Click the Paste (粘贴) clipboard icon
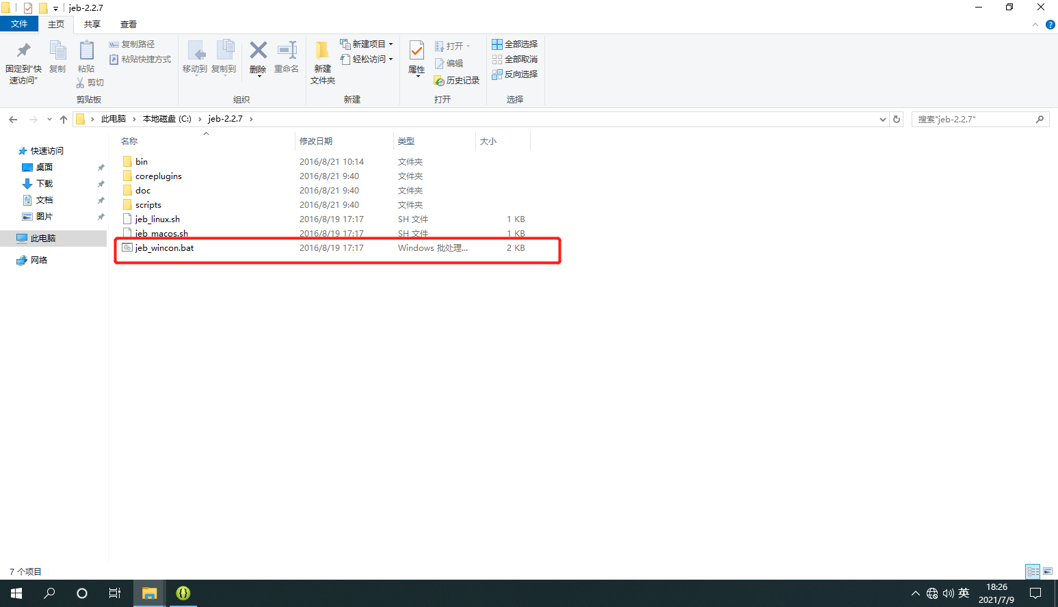The image size is (1058, 607). pos(86,53)
